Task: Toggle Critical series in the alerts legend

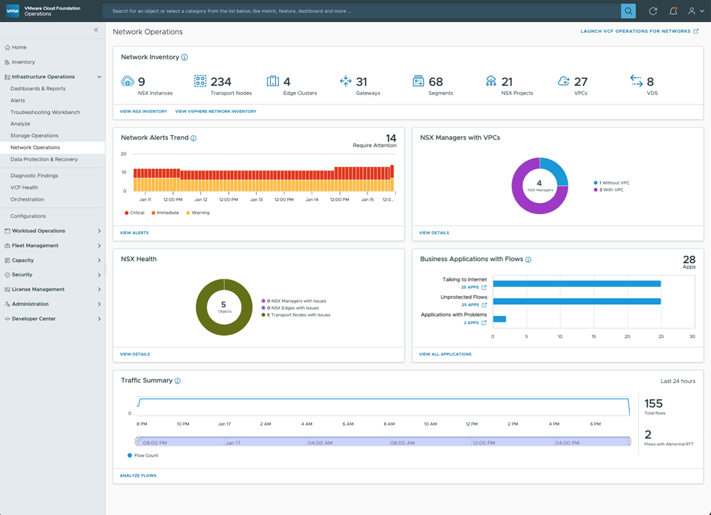Action: tap(135, 213)
